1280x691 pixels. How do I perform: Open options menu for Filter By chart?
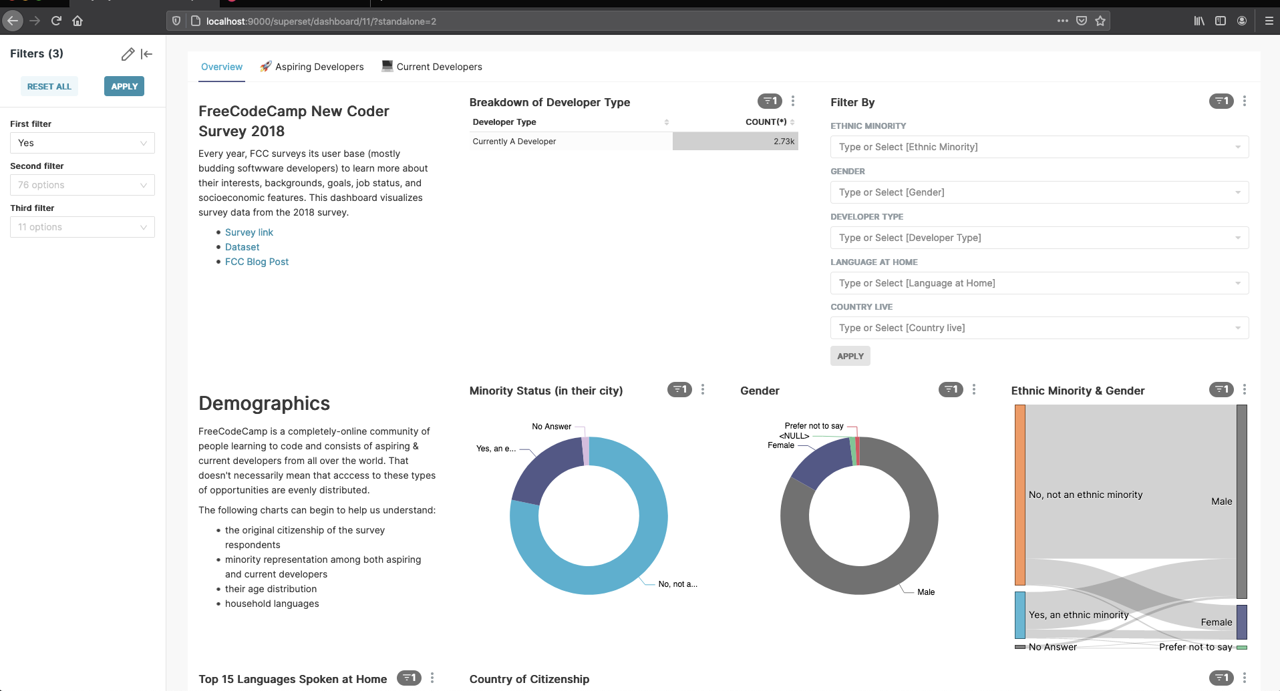click(x=1245, y=101)
